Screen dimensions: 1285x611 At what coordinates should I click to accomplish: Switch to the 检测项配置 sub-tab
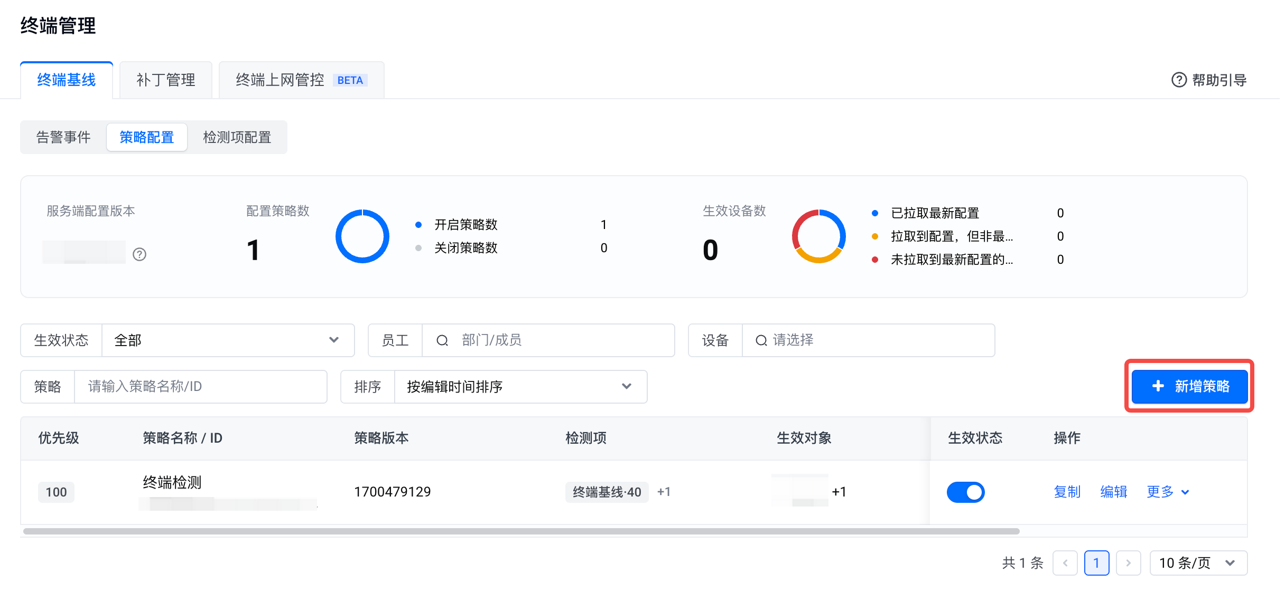tap(237, 137)
